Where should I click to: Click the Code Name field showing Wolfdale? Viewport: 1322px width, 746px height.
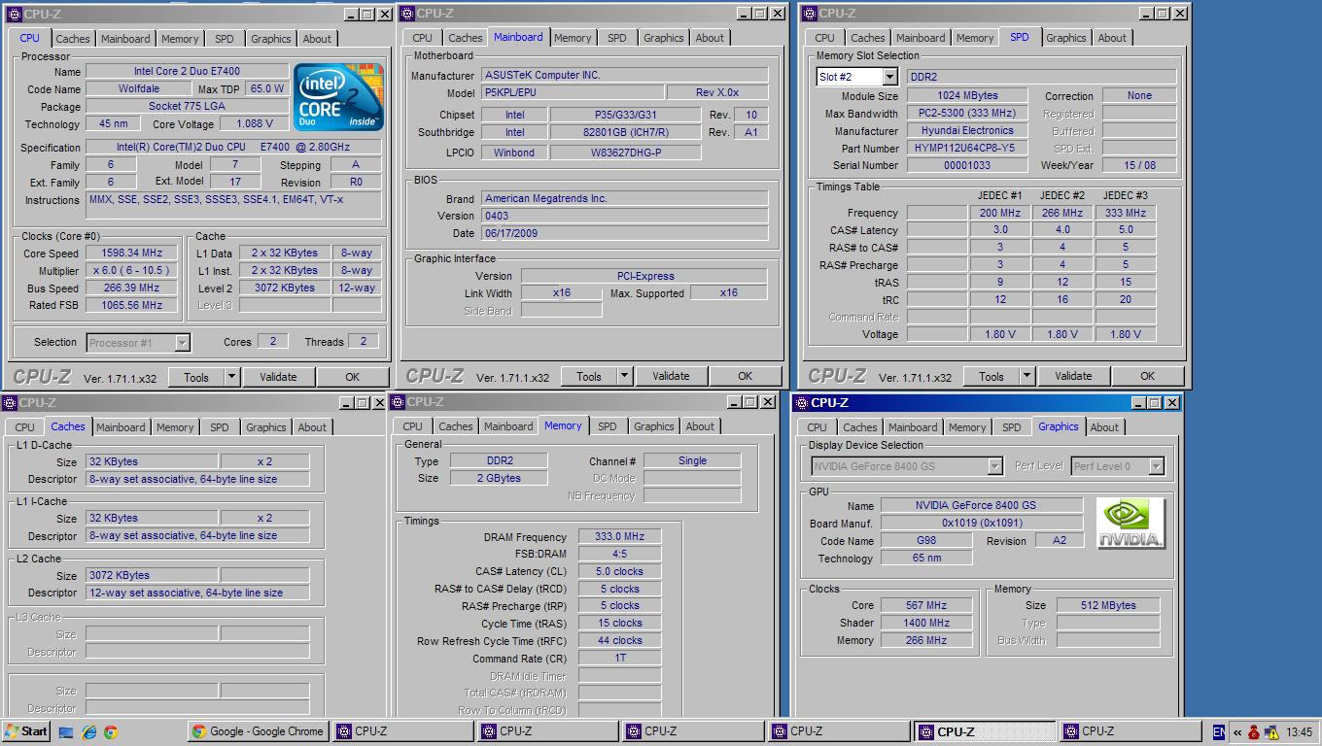pos(139,89)
